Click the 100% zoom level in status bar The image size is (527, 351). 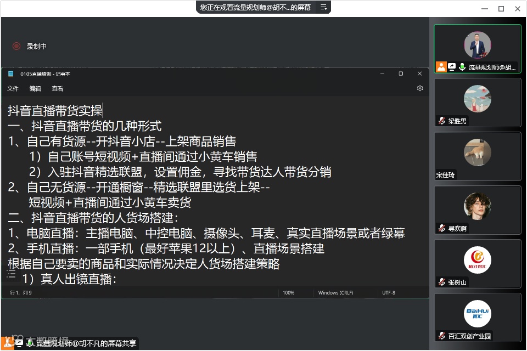point(288,293)
